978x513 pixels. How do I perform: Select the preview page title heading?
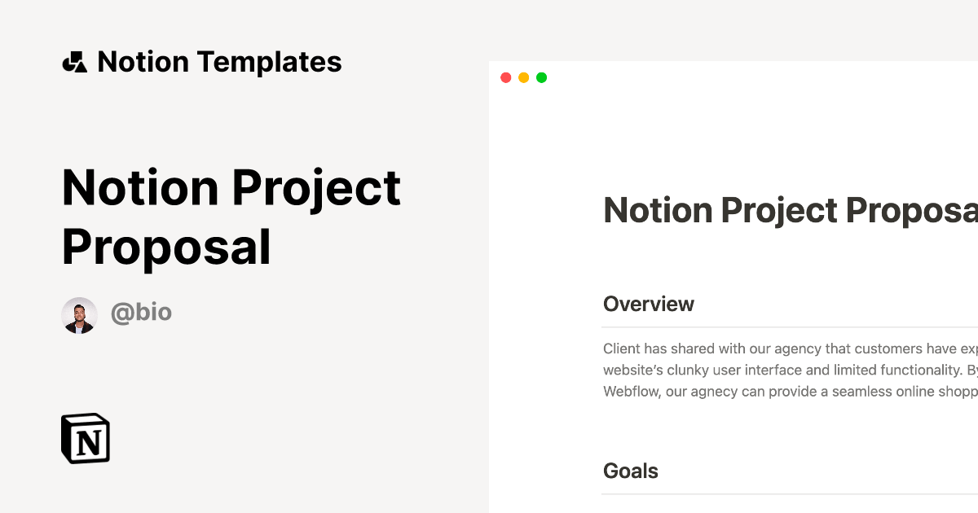point(789,210)
